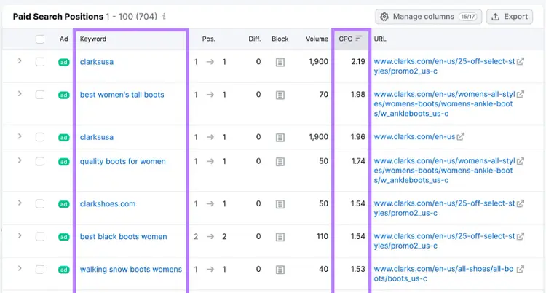Click the volume value 70
The image size is (546, 293).
tap(324, 94)
